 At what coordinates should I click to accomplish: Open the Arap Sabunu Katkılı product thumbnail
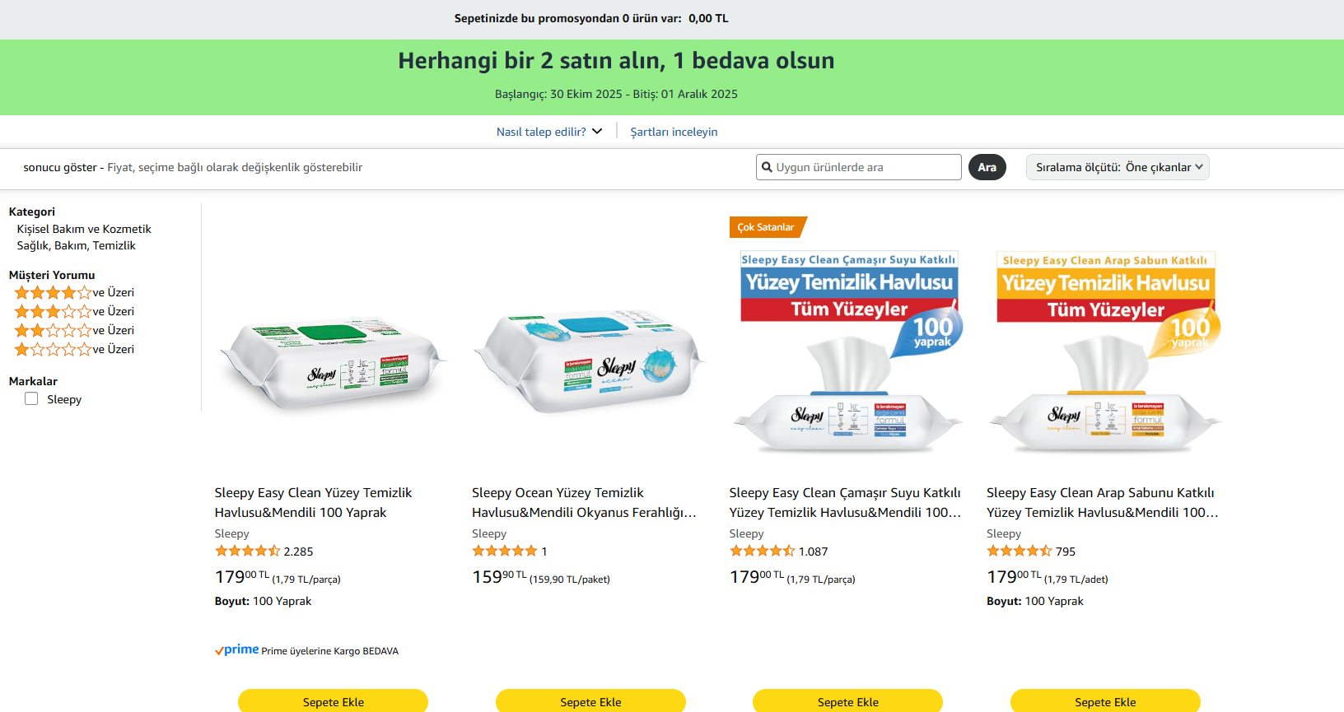coord(1105,354)
